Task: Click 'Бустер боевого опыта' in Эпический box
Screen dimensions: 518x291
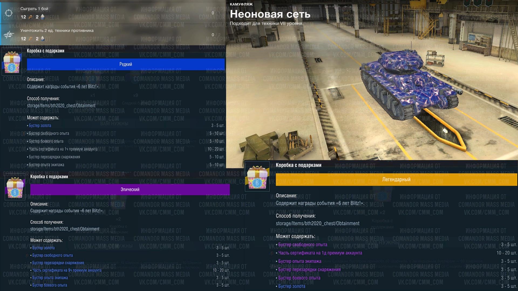Action: 50,285
